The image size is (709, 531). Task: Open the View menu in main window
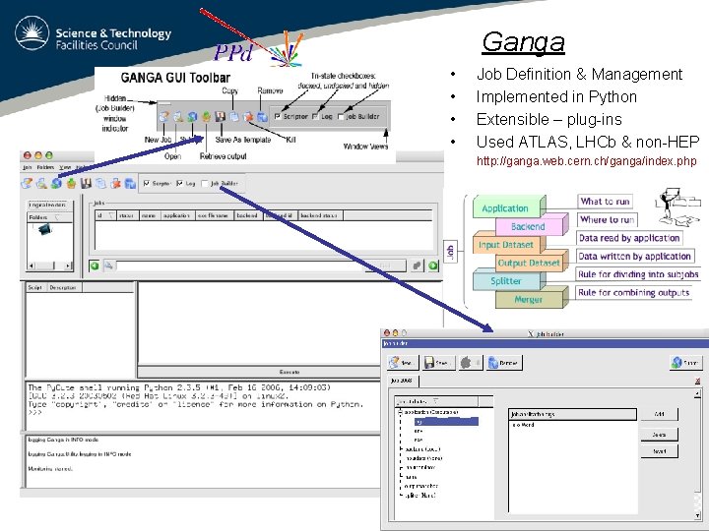tap(65, 167)
